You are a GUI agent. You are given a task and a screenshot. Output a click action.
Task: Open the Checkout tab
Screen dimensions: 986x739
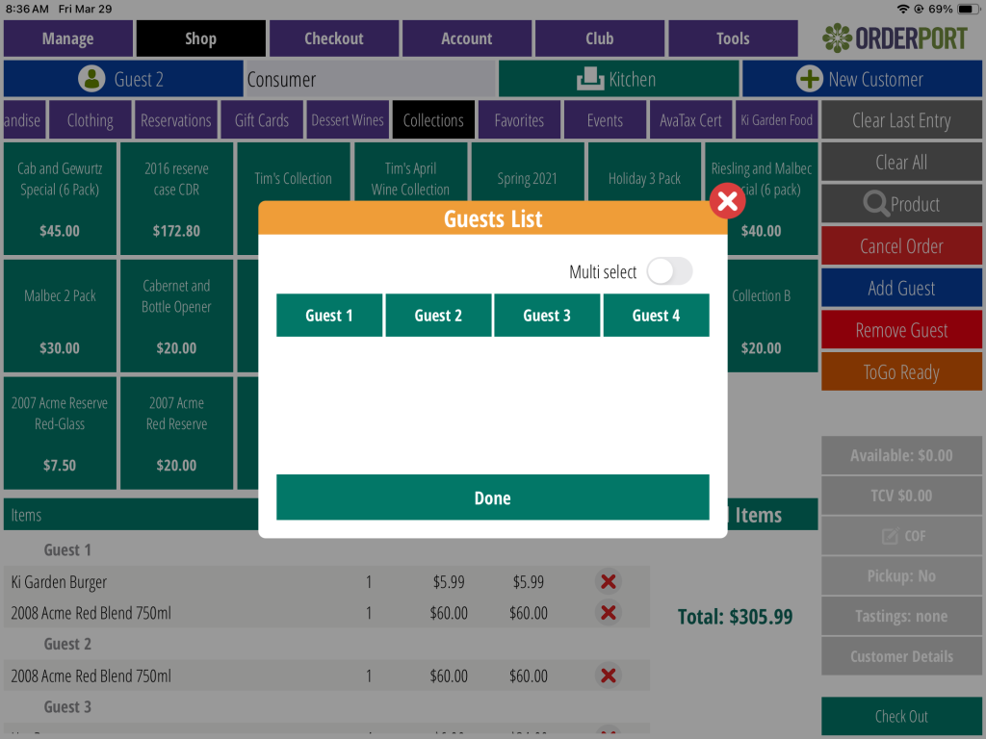[334, 38]
